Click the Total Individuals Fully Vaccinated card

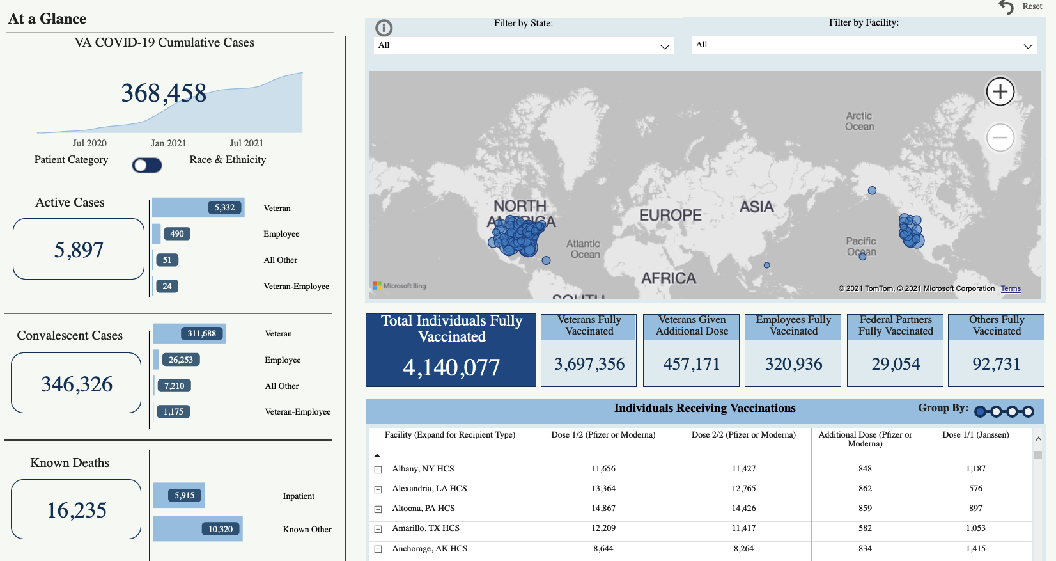[451, 350]
